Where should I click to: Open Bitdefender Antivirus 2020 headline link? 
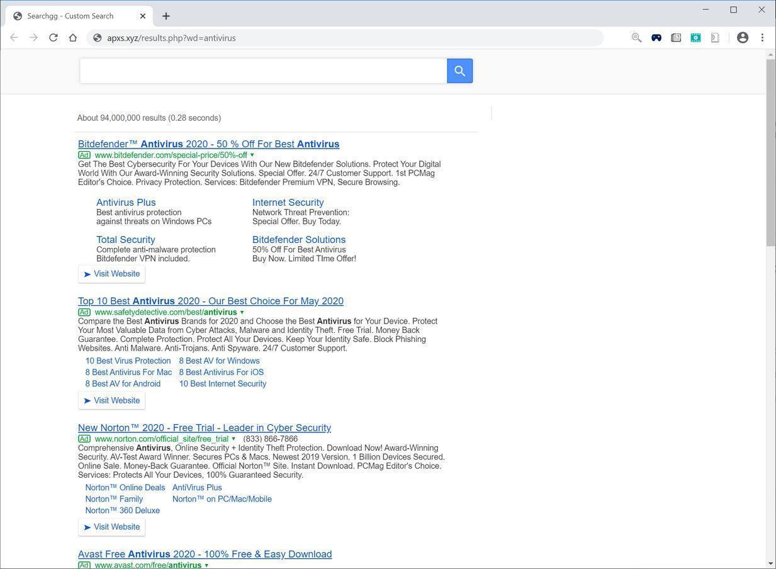click(208, 144)
